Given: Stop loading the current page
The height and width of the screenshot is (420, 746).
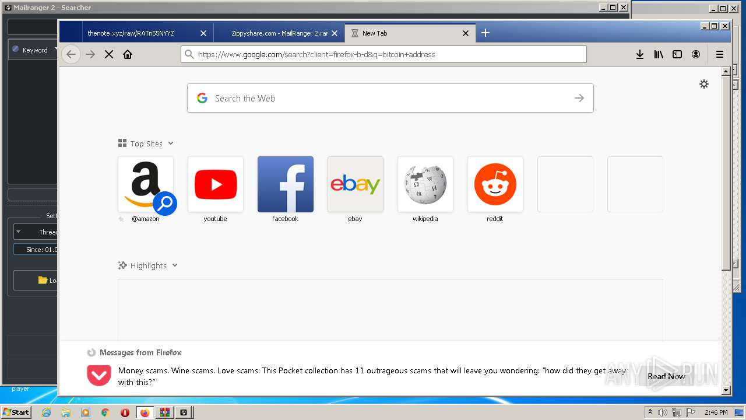Looking at the screenshot, I should pyautogui.click(x=109, y=54).
